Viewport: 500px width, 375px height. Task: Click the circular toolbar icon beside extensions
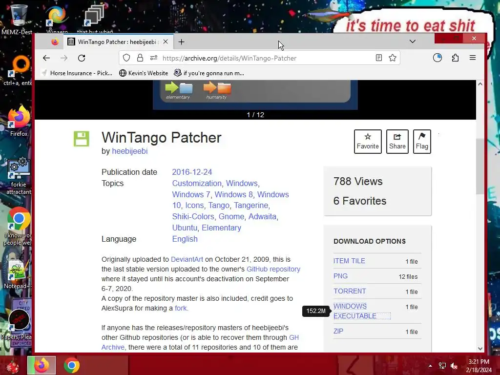pos(437,58)
